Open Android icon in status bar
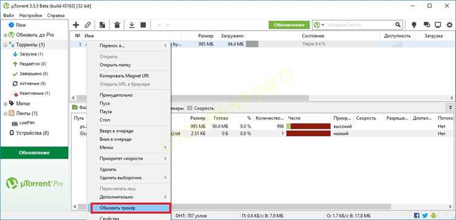456x220 pixels. point(433,216)
